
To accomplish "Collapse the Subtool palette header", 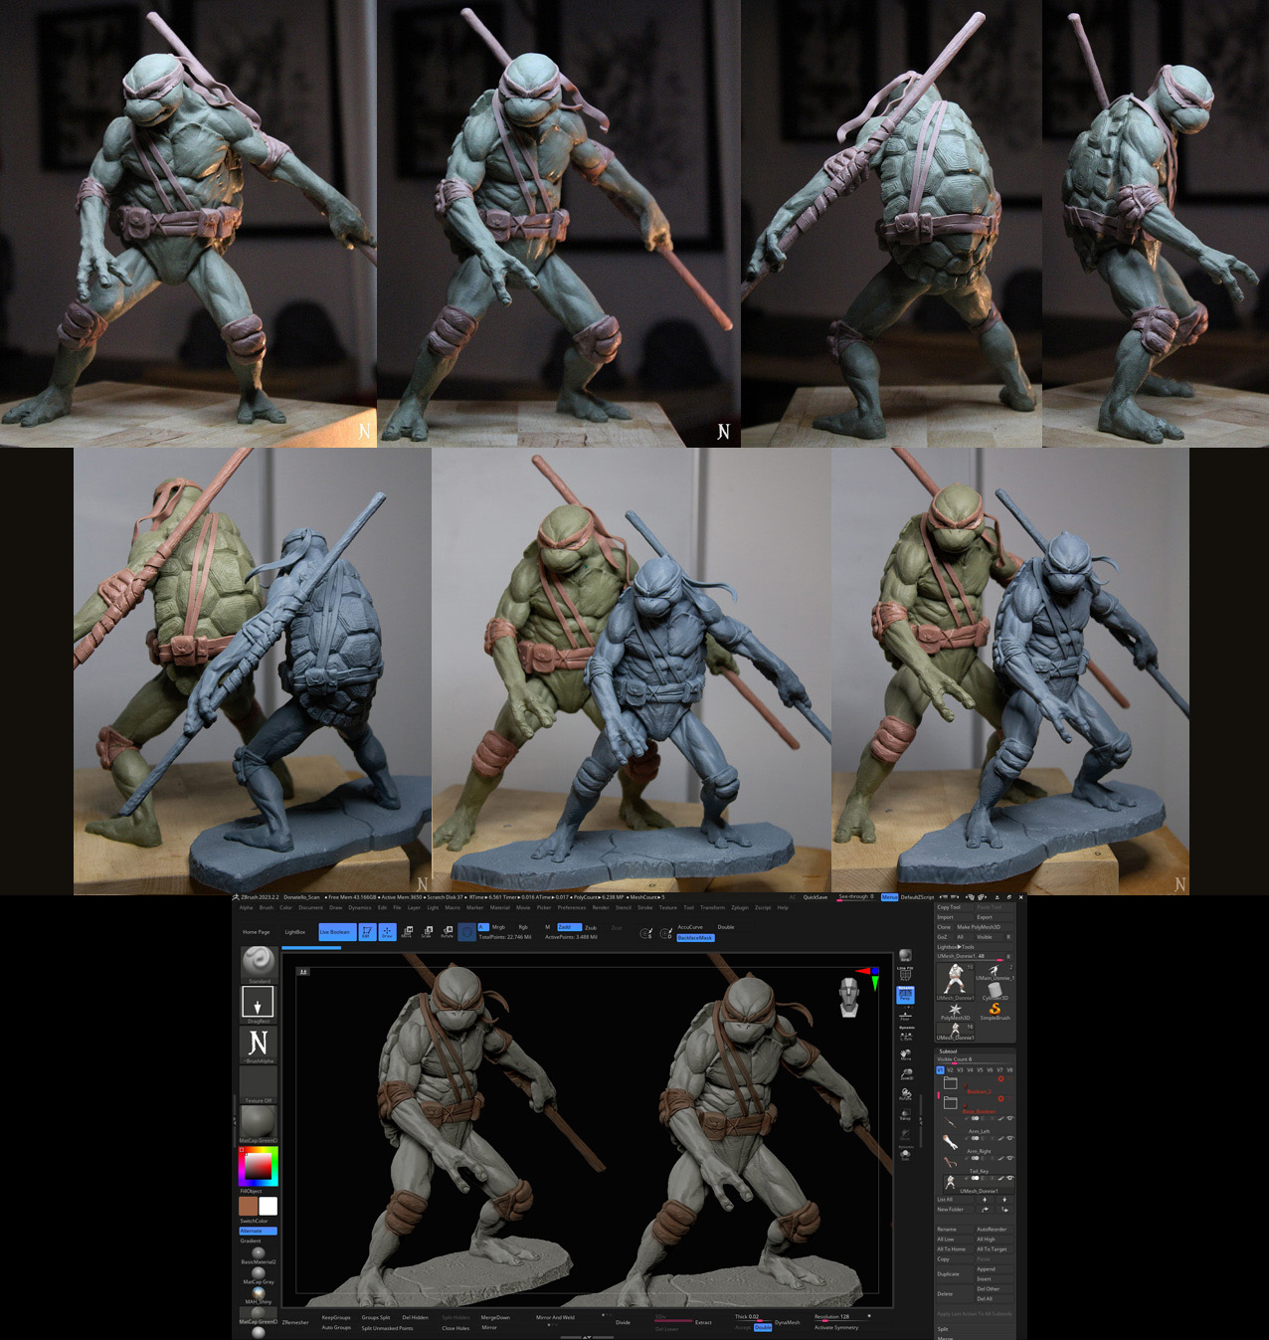I will [x=948, y=1052].
